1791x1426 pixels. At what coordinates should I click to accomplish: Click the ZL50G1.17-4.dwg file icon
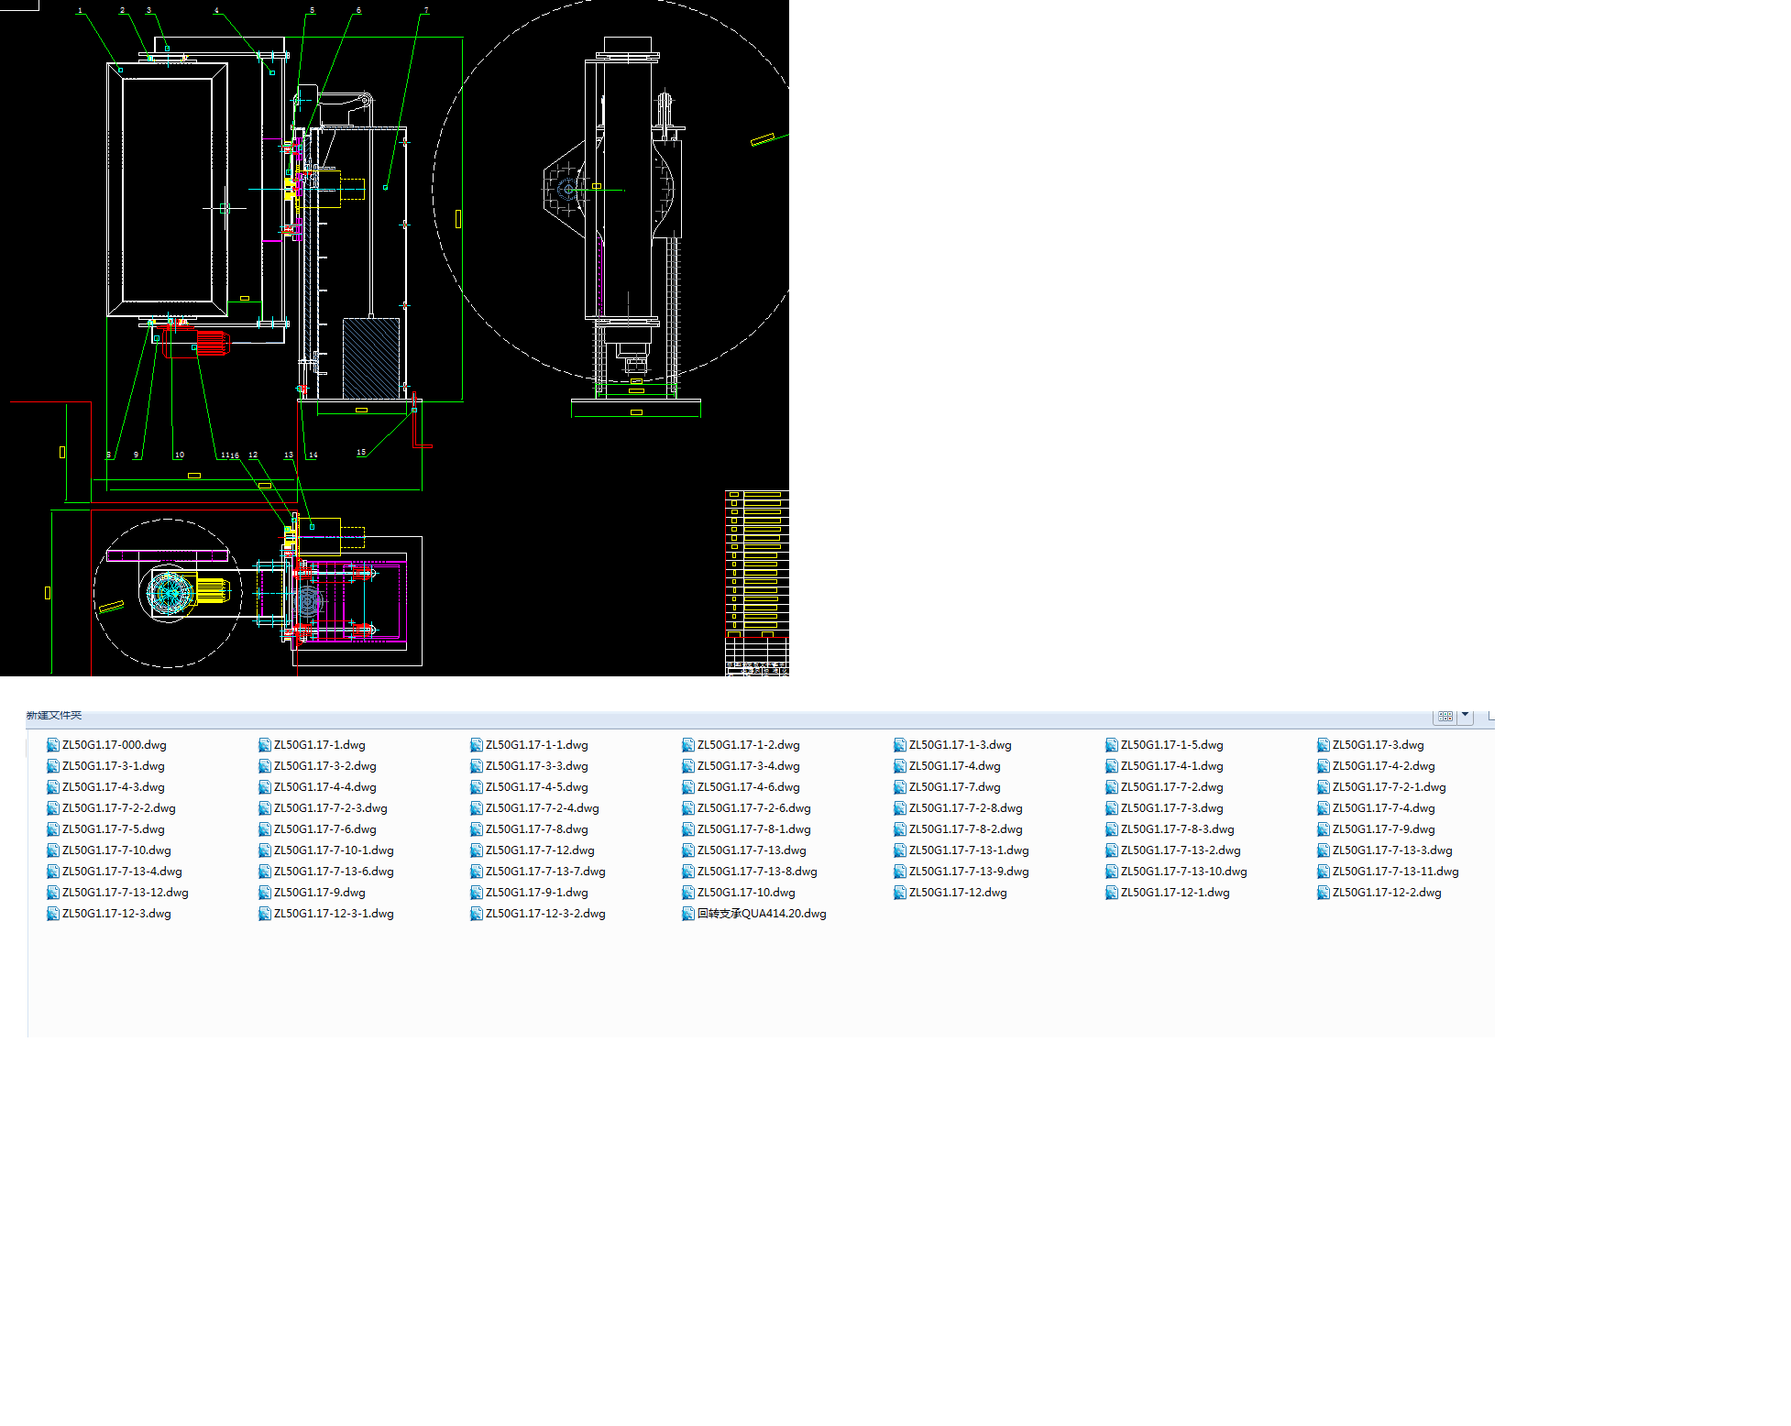pyautogui.click(x=900, y=766)
